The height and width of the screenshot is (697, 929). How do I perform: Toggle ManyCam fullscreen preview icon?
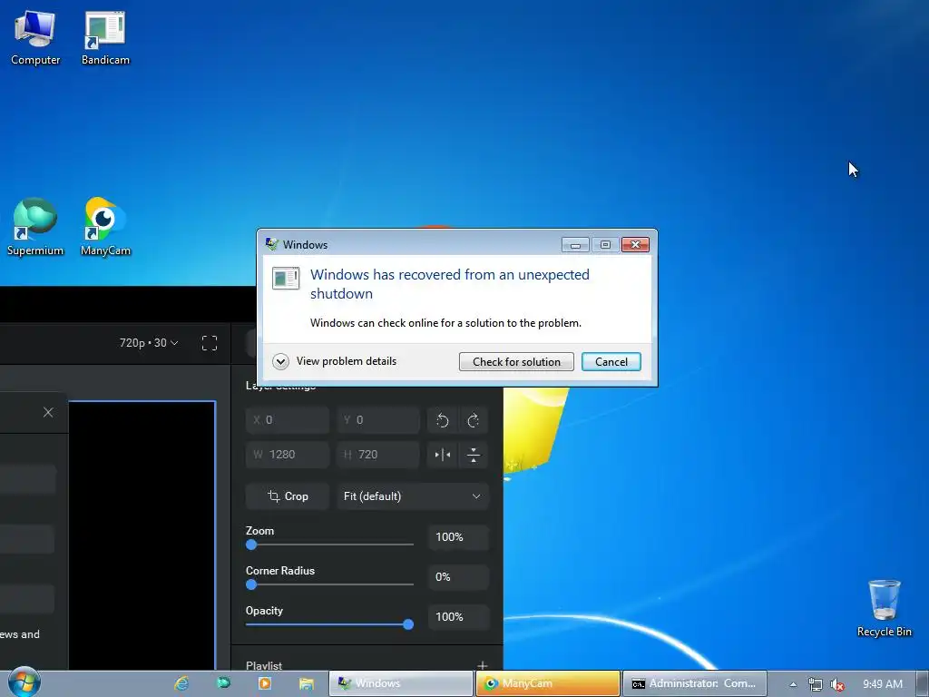(x=210, y=343)
